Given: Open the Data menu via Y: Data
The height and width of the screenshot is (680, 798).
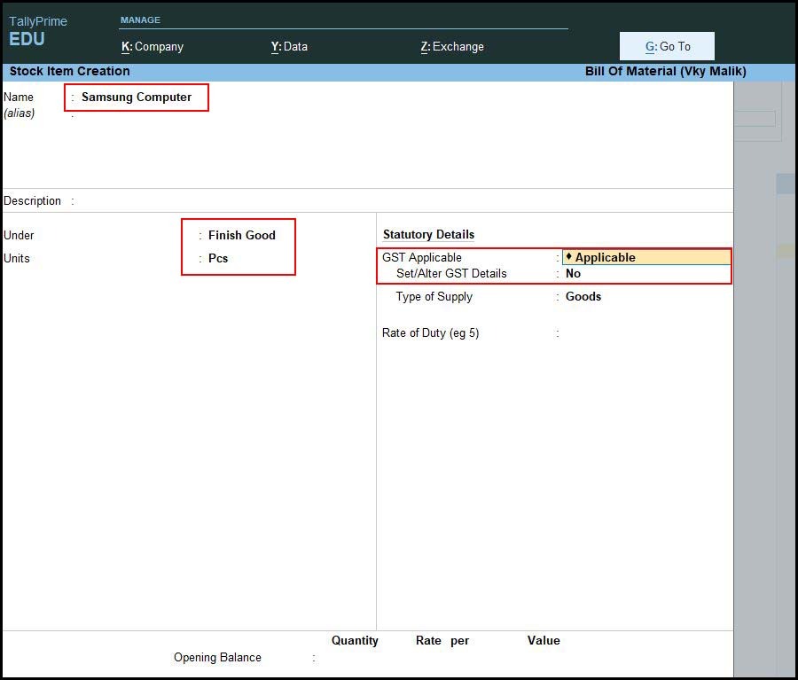Looking at the screenshot, I should click(289, 46).
